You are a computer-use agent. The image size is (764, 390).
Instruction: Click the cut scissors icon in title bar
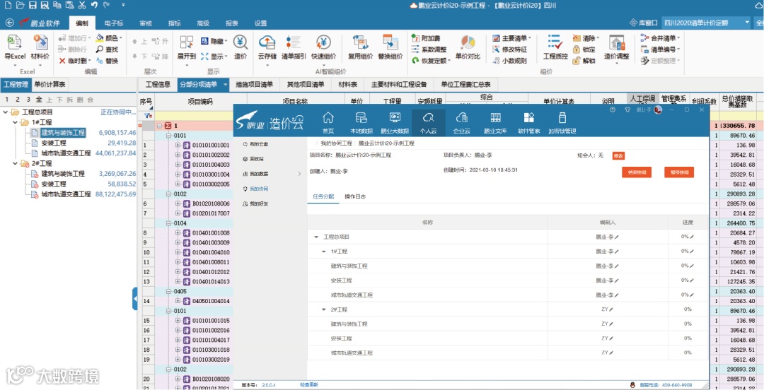81,6
